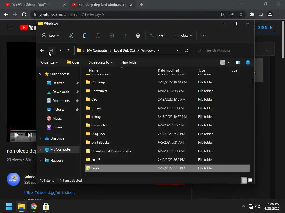Select Local Disk (C:) in the breadcrumb
Viewport: 285px width, 213px height.
124,50
